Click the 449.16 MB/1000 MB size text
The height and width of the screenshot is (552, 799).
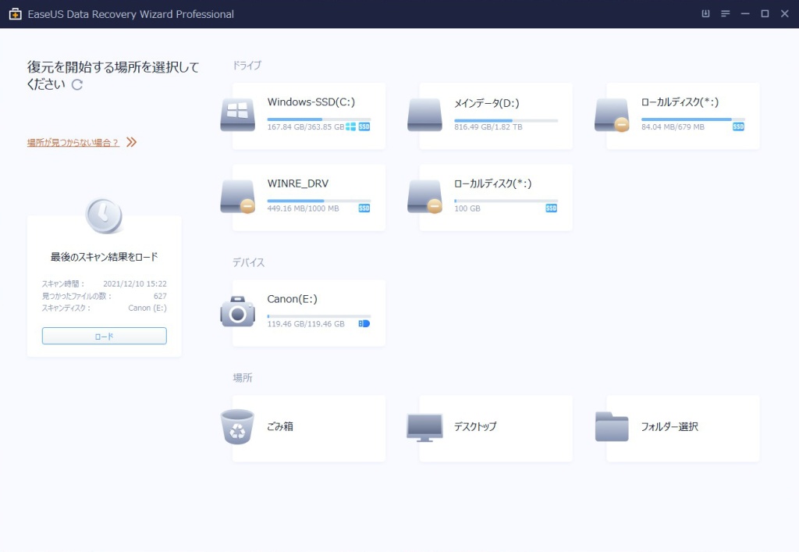[303, 208]
